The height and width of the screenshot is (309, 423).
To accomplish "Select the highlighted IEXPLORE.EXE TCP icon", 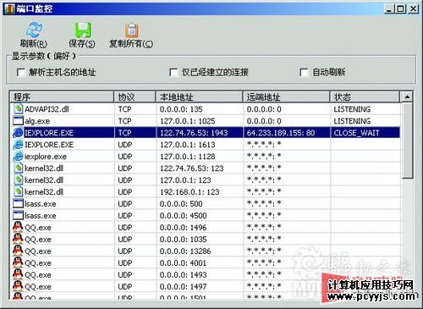I will [18, 133].
